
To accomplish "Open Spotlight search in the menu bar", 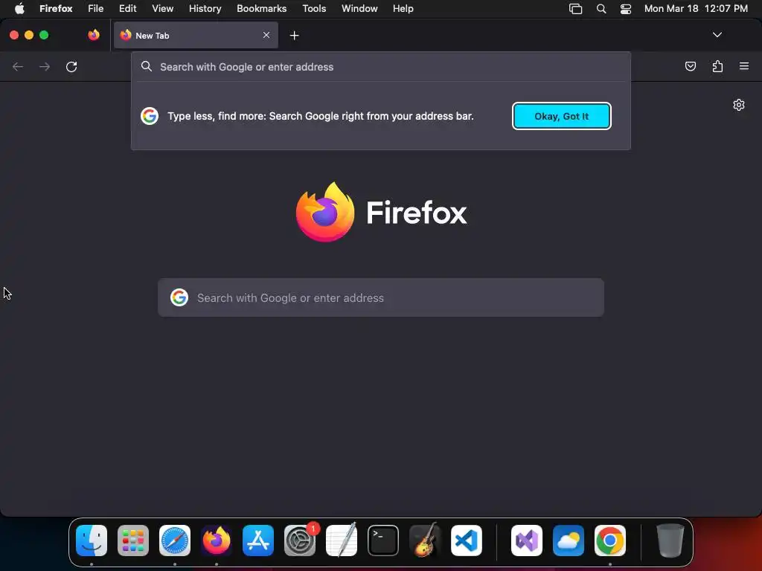I will tap(601, 9).
